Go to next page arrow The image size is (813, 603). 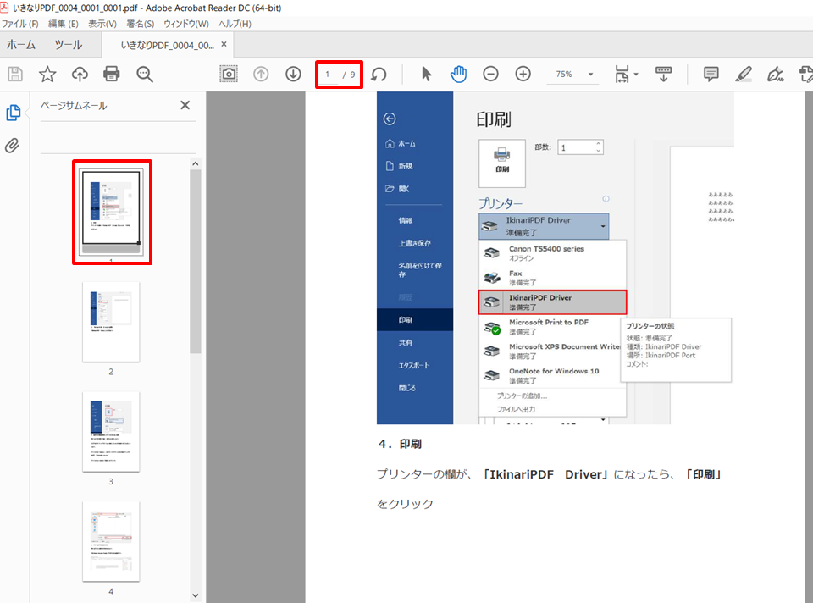[x=293, y=75]
